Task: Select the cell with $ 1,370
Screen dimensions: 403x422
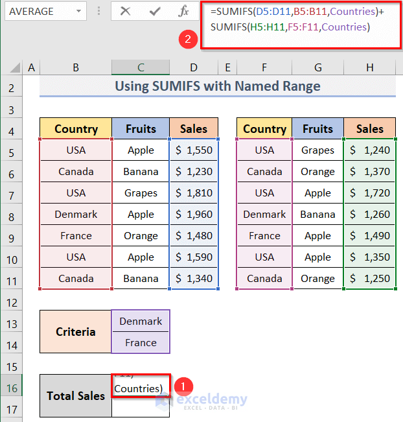Action: click(370, 171)
